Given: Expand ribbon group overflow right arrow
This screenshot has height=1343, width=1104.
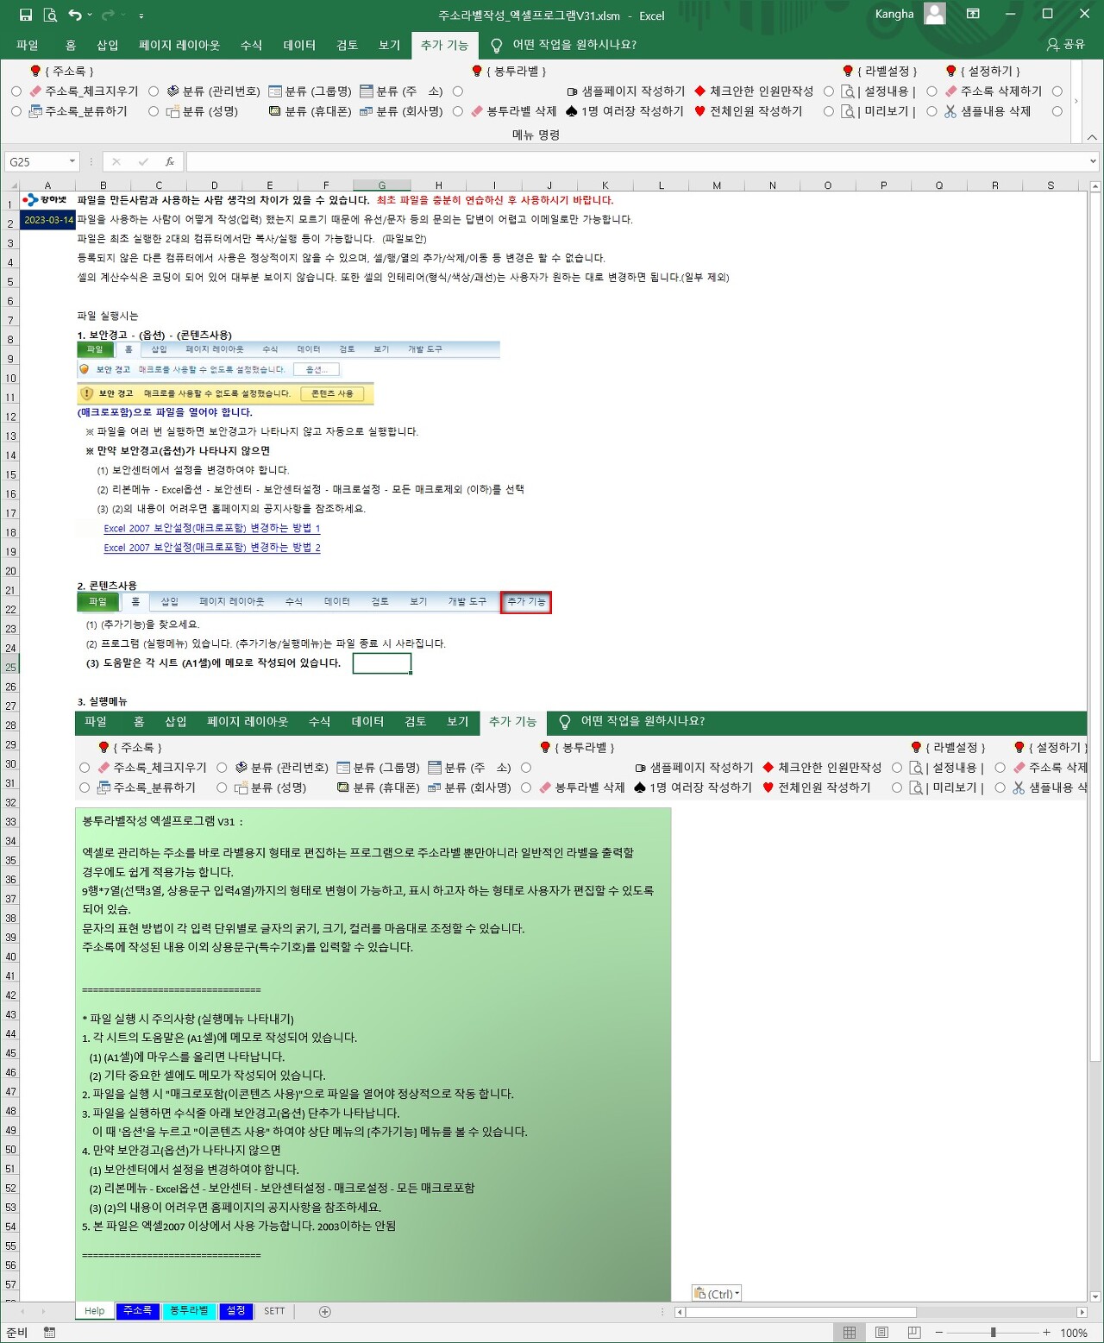Looking at the screenshot, I should point(1076,101).
